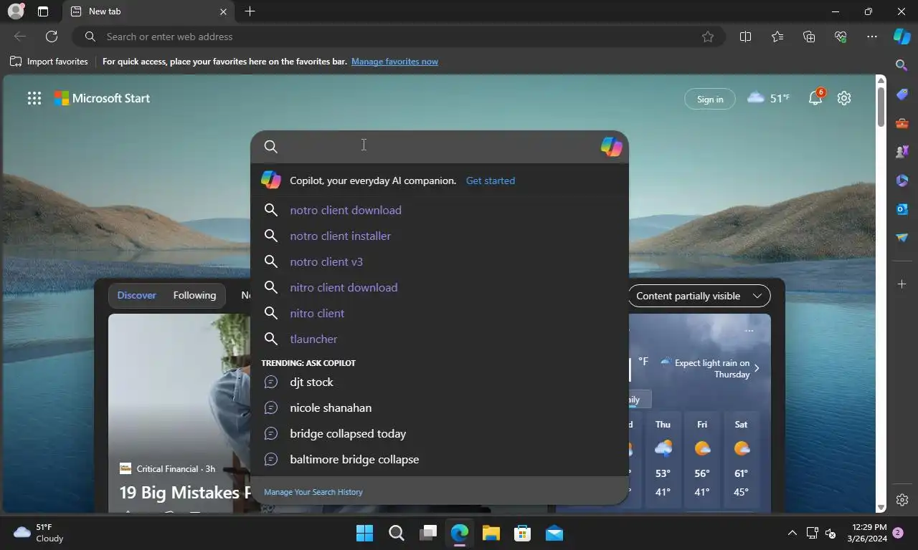Open sidebar Drop paper plane icon
This screenshot has width=918, height=550.
coord(902,238)
